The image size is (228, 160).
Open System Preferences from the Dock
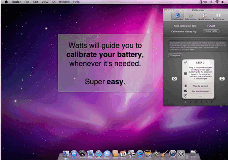181,154
